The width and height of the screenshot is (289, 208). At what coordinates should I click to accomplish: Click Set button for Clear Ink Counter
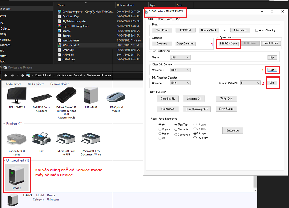pyautogui.click(x=272, y=70)
